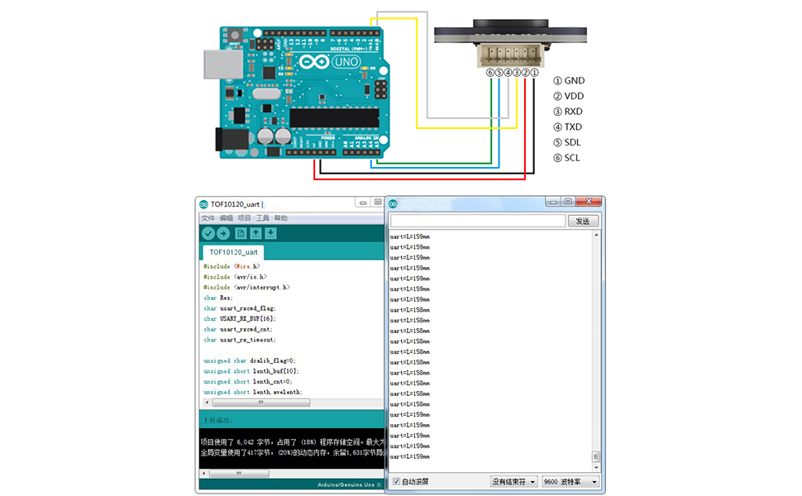Click the Upload arrow button

[223, 234]
